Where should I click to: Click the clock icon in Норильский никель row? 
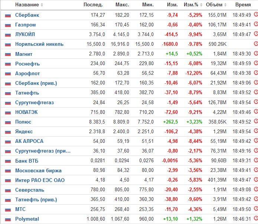coord(256,44)
